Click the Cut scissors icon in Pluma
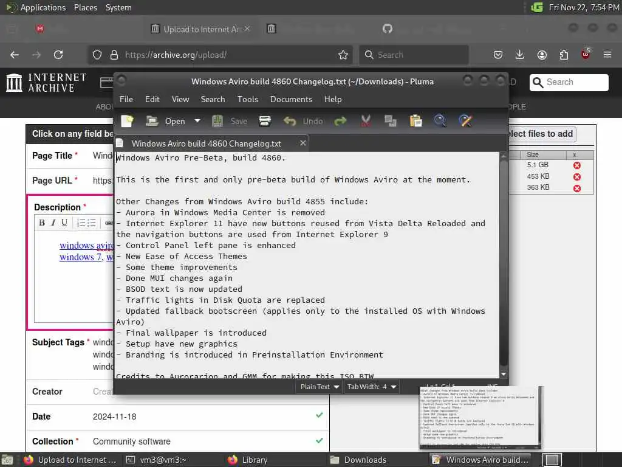Image resolution: width=622 pixels, height=467 pixels. click(x=366, y=121)
